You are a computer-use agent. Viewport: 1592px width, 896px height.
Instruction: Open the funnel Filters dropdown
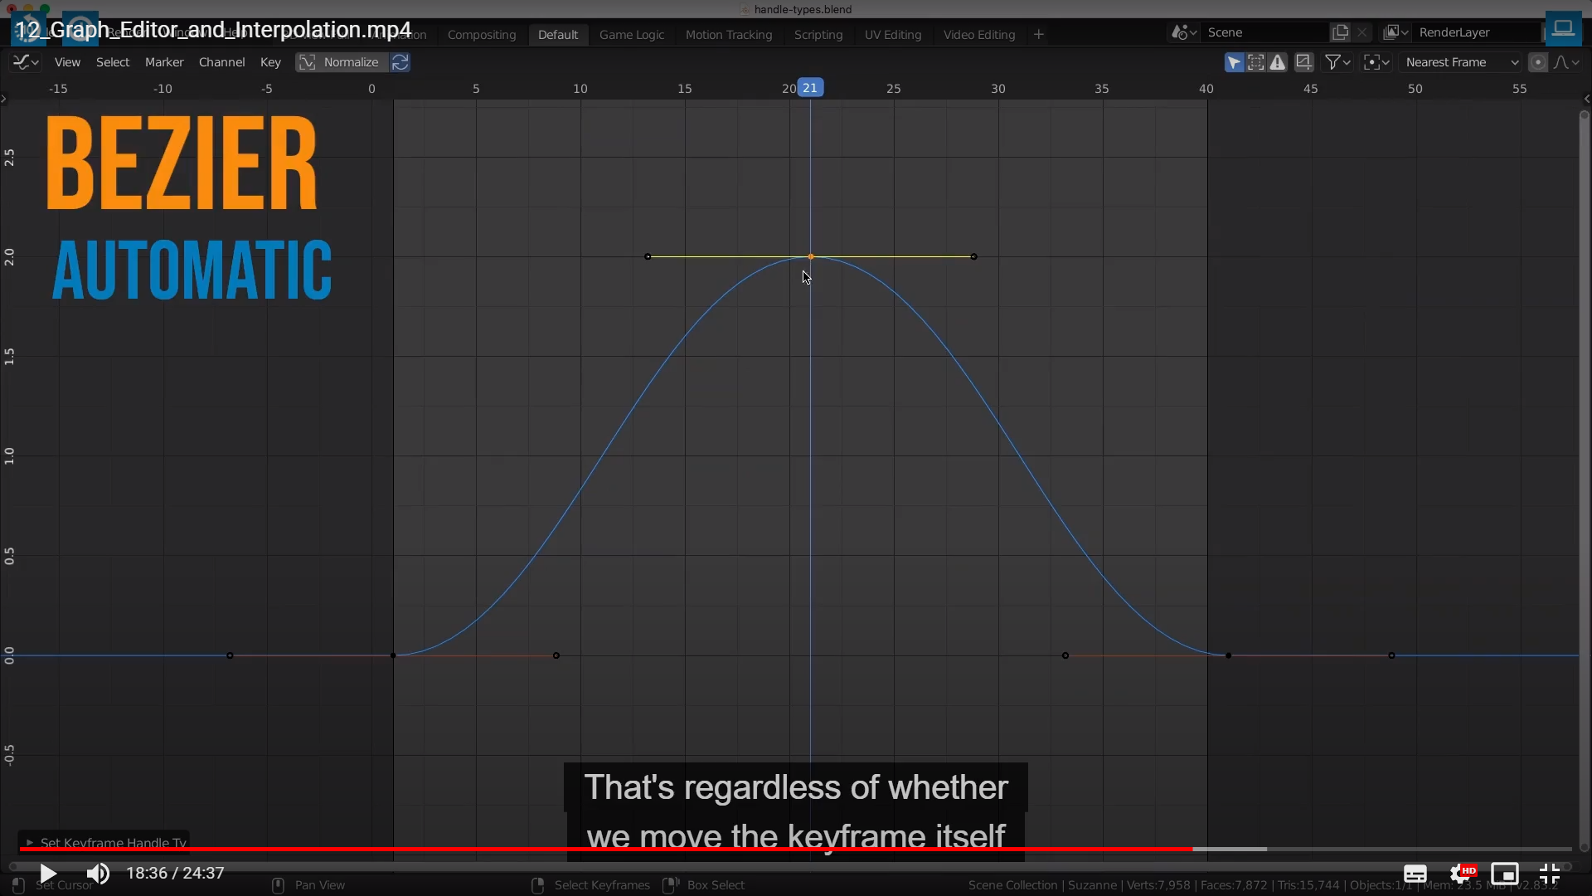[x=1337, y=62]
